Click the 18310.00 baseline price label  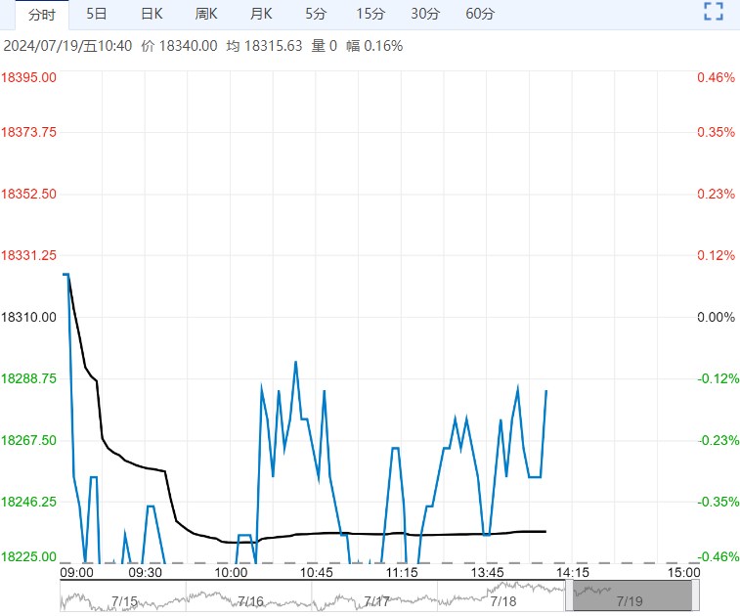28,317
